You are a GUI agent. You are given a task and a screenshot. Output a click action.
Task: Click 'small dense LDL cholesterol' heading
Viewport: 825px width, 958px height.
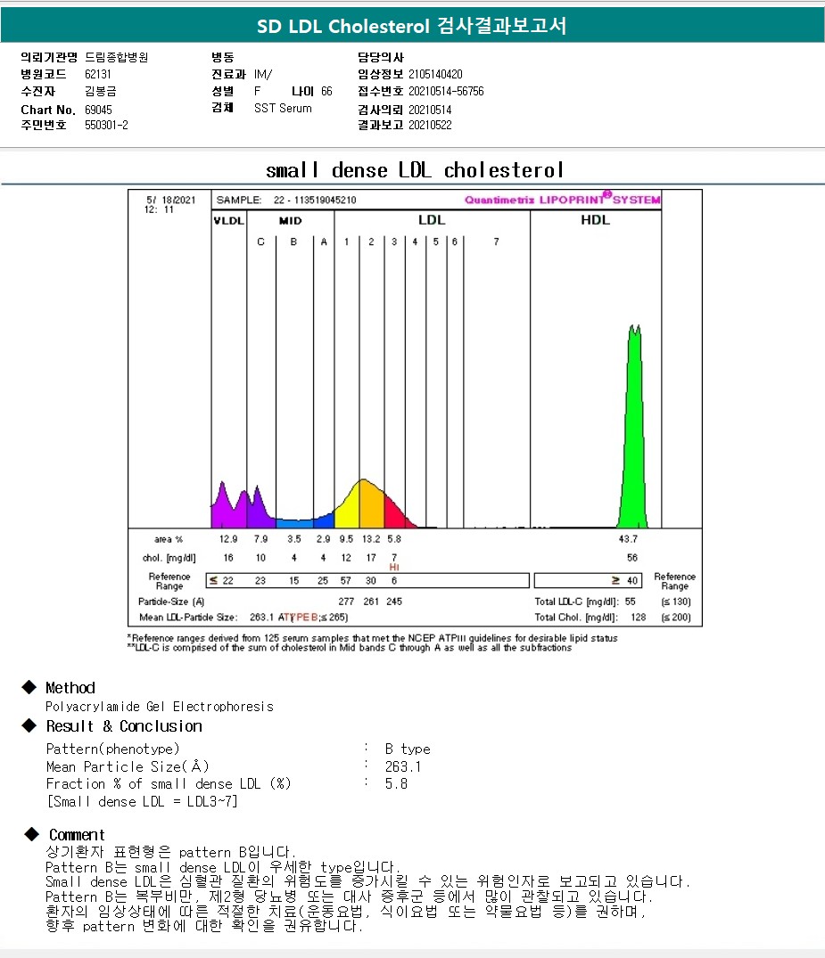point(414,170)
